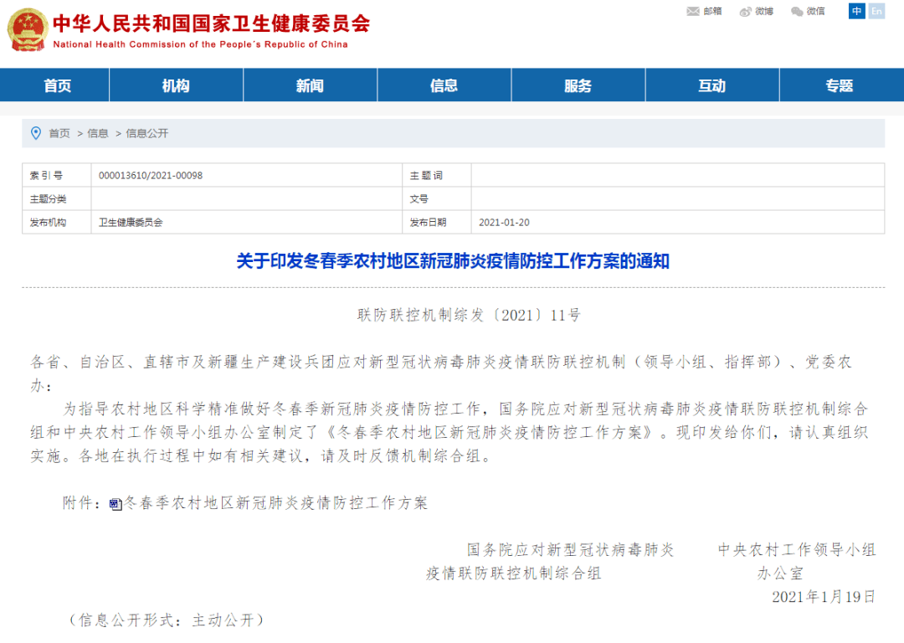The image size is (904, 643).
Task: Click 信息公开 in the breadcrumb trail
Action: 146,132
